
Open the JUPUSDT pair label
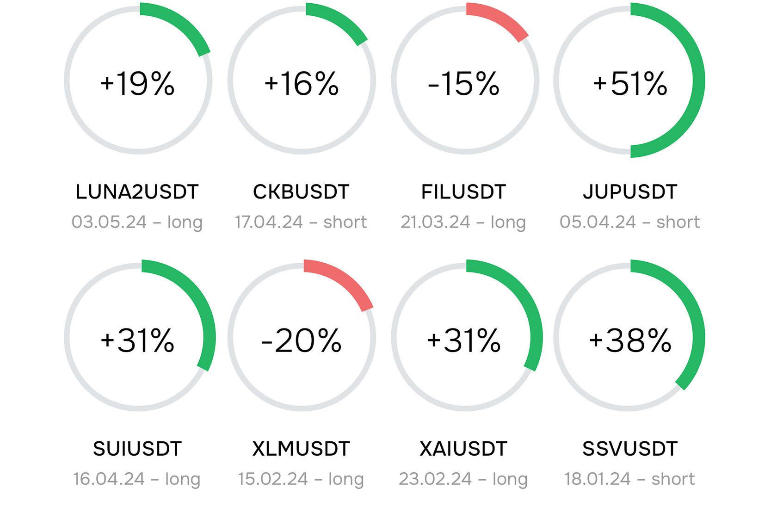tap(630, 192)
